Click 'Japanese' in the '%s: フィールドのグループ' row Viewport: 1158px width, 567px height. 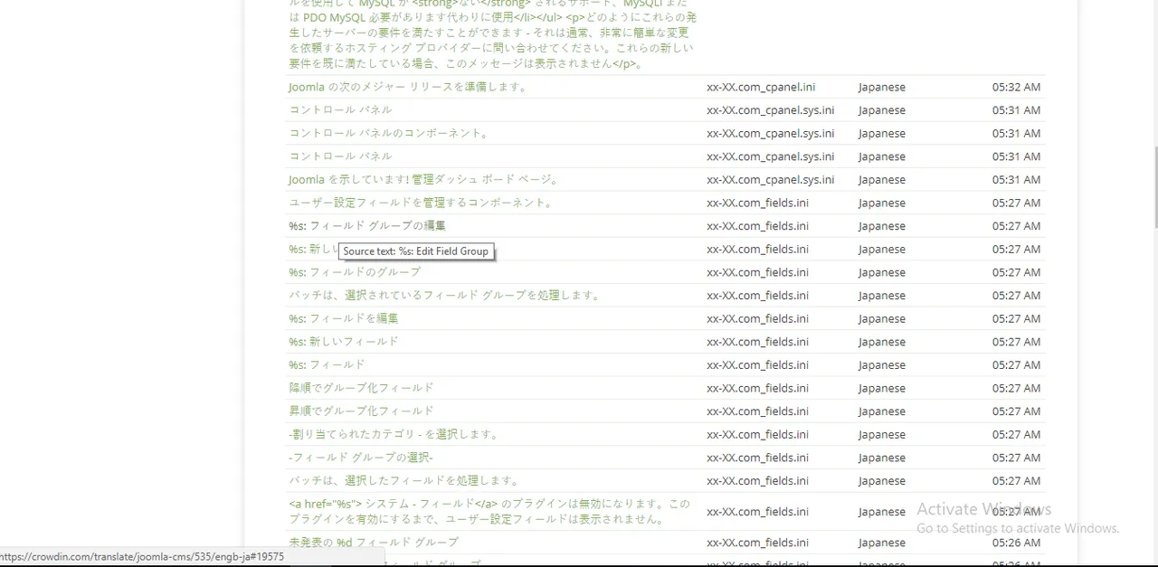882,272
